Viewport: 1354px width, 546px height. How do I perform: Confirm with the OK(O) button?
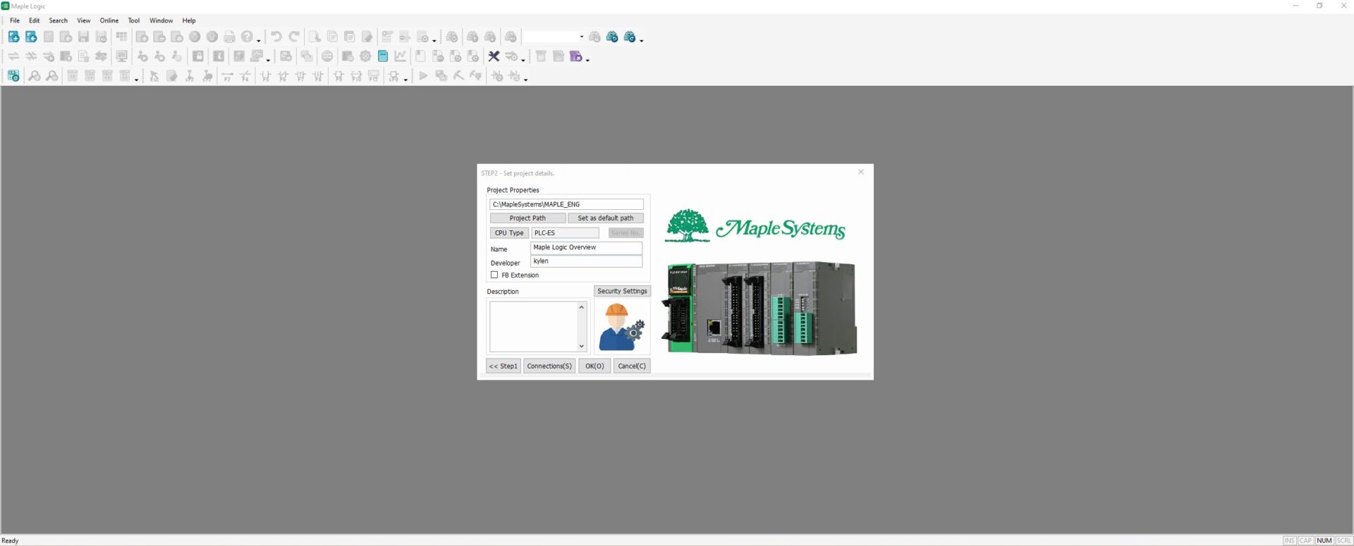tap(594, 366)
